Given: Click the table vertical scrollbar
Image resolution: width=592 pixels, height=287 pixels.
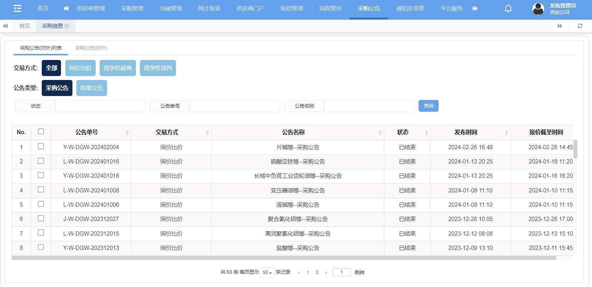Looking at the screenshot, I should click(575, 149).
